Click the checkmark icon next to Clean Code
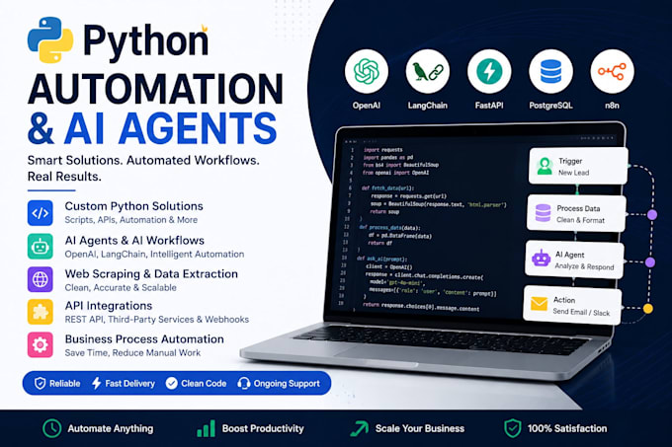Viewport: 672px width, 447px height. 171,383
